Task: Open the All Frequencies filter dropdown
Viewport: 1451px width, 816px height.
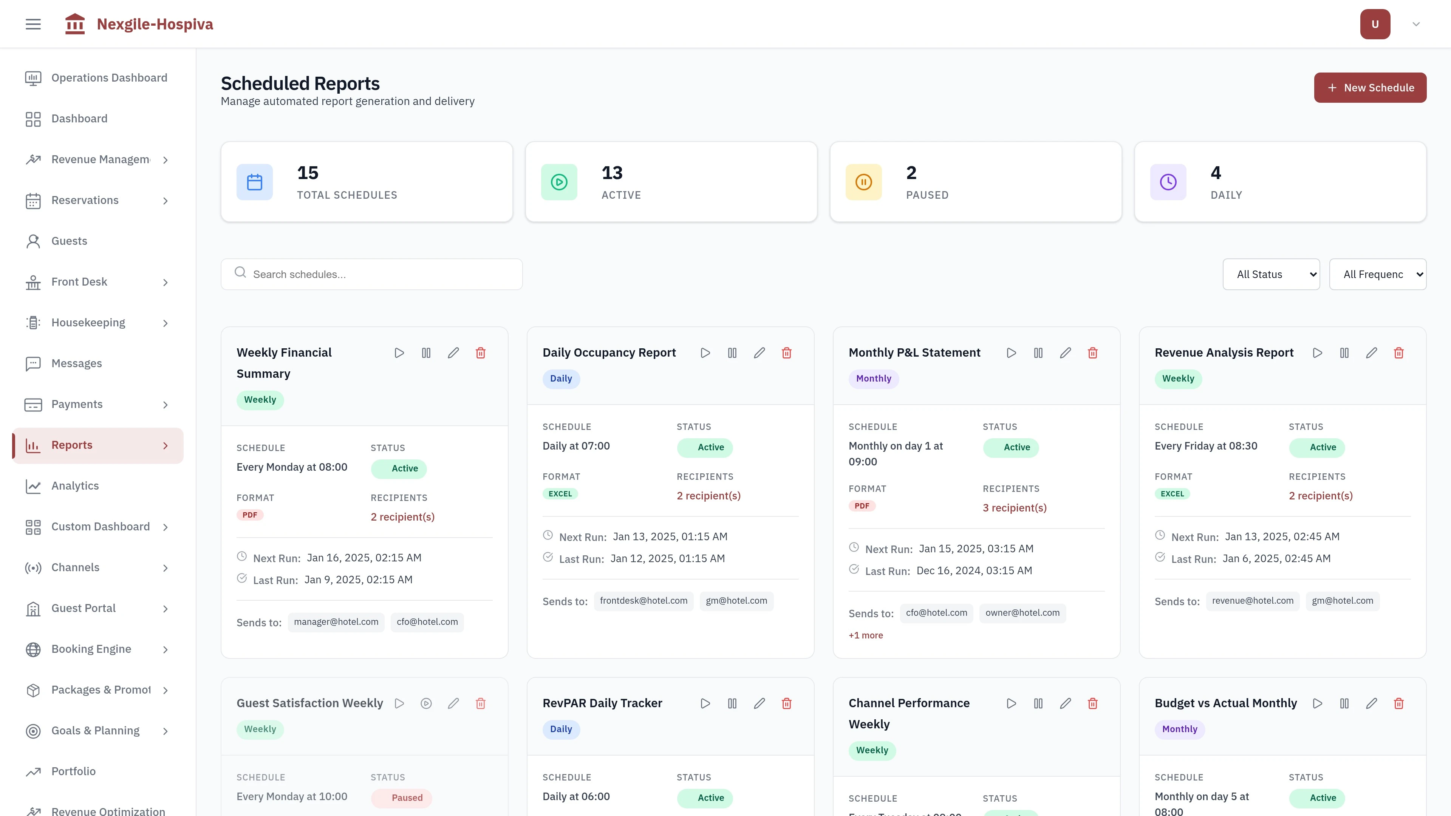Action: click(1378, 274)
